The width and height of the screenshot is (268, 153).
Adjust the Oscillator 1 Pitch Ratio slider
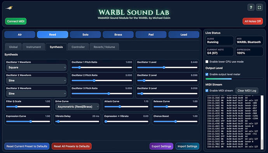(x=102, y=68)
